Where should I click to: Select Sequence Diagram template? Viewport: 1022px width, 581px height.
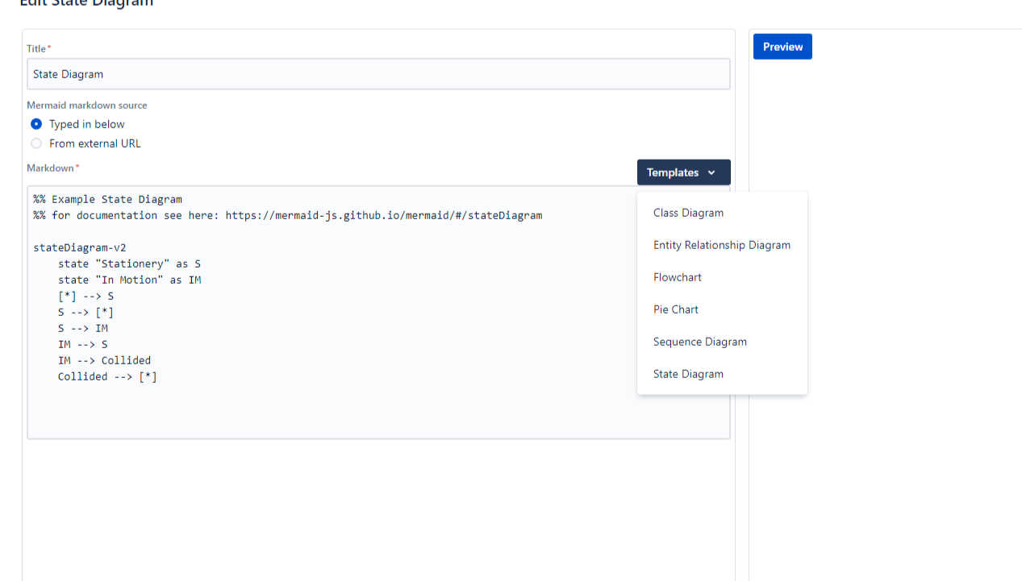pyautogui.click(x=699, y=342)
